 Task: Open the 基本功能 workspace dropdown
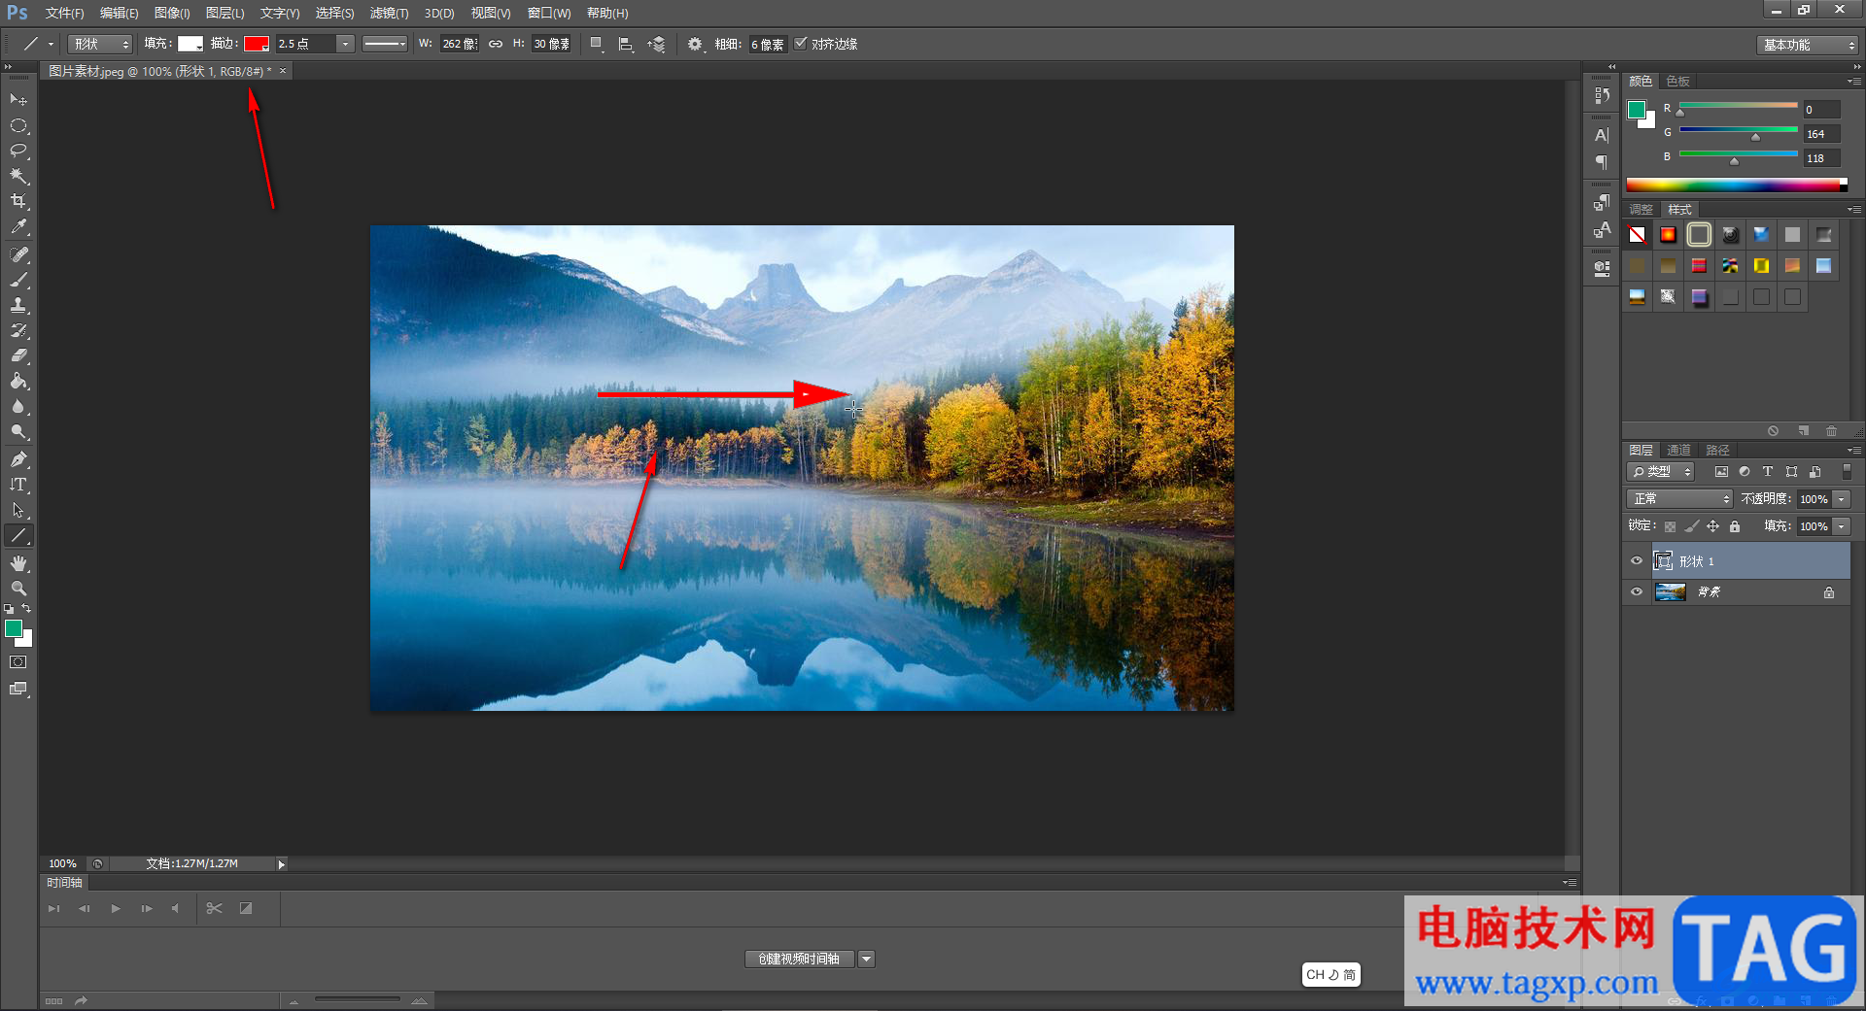(1808, 45)
